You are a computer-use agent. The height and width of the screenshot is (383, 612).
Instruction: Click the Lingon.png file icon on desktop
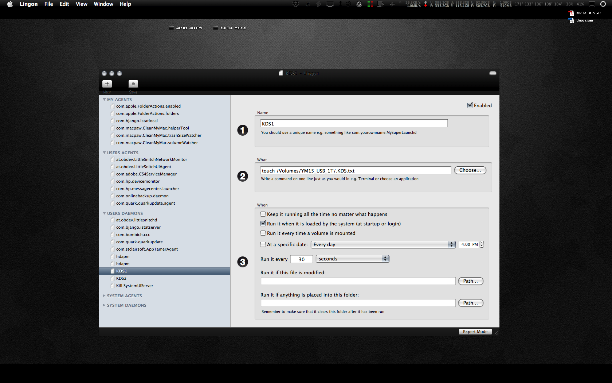(571, 20)
